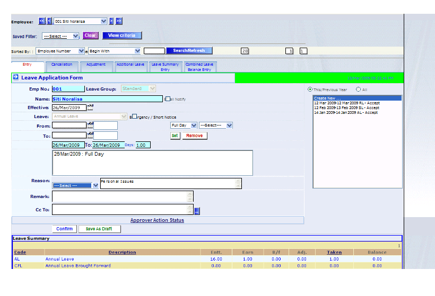Enable Emergency / Short Notice checkbox
Screen dimensions: 435x296
[x=134, y=116]
